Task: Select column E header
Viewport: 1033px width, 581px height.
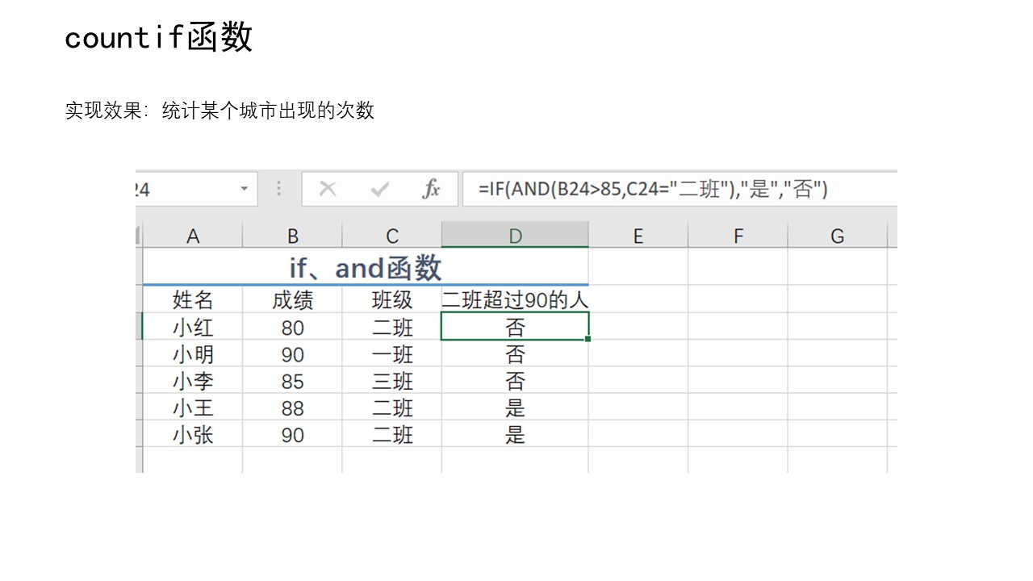Action: pyautogui.click(x=638, y=236)
